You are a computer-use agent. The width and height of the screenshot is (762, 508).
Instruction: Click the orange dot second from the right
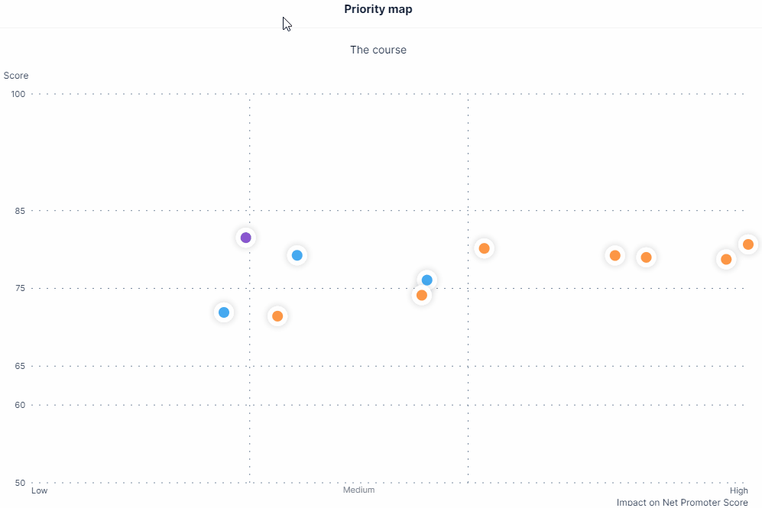coord(726,259)
